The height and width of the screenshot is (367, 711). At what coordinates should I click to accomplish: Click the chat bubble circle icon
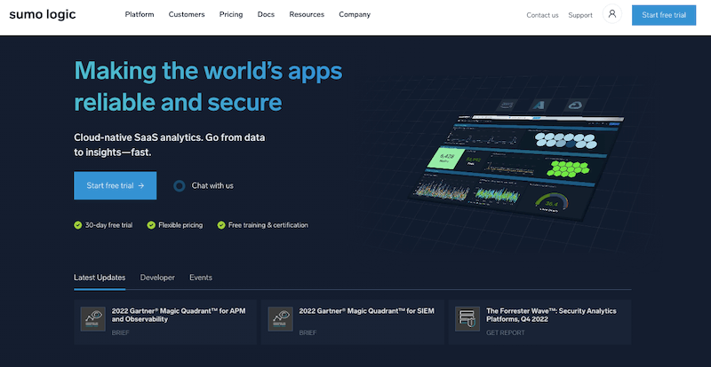coord(180,185)
